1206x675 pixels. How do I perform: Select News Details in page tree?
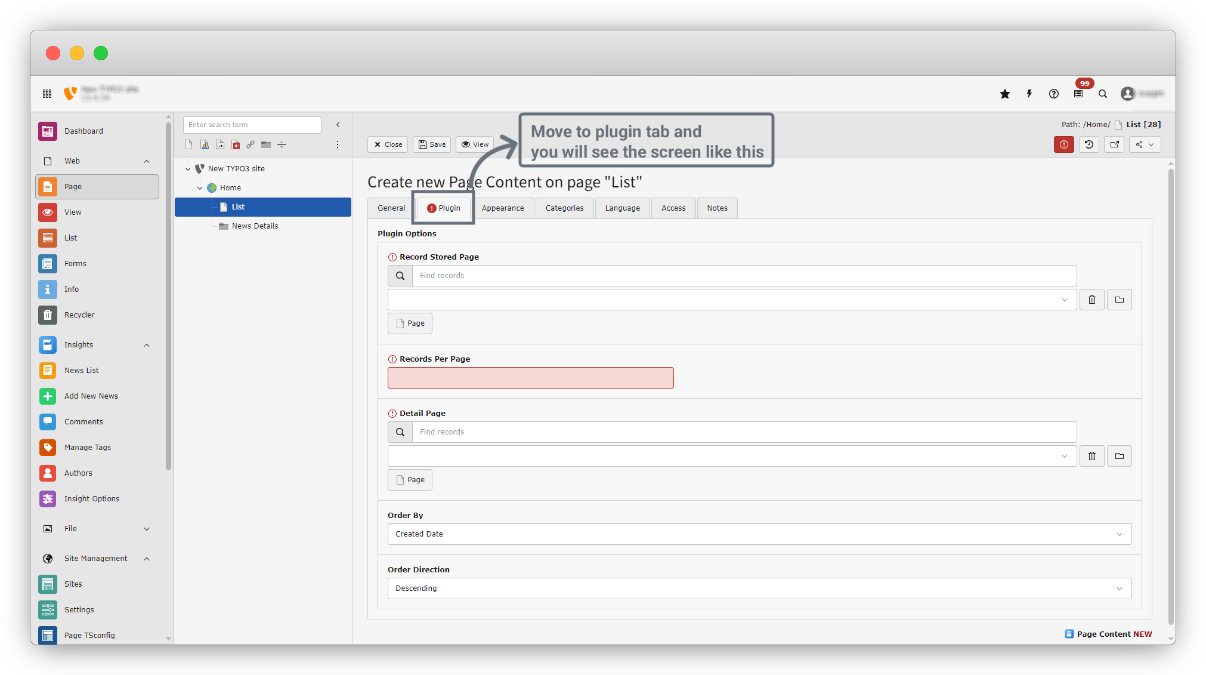point(255,226)
